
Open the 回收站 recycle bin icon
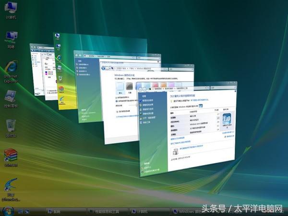point(11,128)
